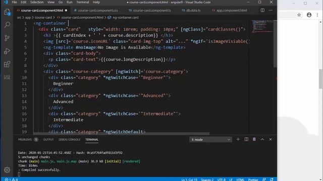Open the sixth activity bar icon below Extensions
Viewport: 323px width, 181px height.
[x=7, y=77]
